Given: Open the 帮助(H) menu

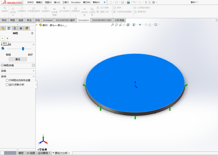Looking at the screenshot, I should (x=96, y=2).
